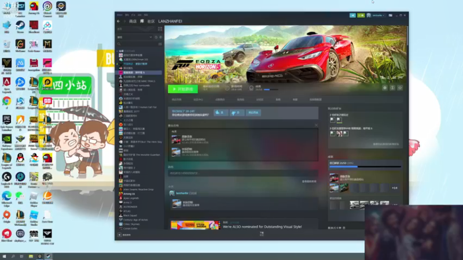Image resolution: width=463 pixels, height=260 pixels.
Task: Go forward with Steam's forward arrow
Action: click(x=124, y=21)
